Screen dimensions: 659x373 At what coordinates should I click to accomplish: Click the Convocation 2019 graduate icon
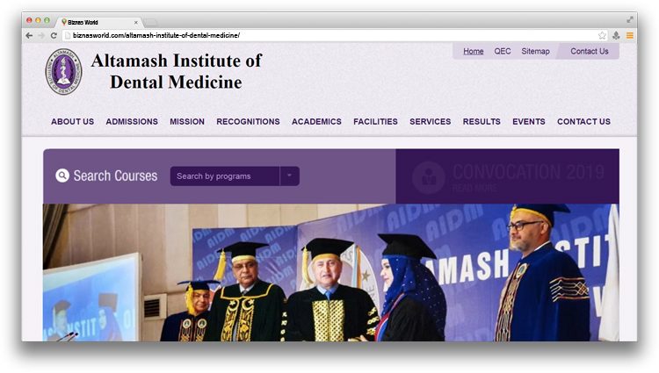(x=428, y=177)
